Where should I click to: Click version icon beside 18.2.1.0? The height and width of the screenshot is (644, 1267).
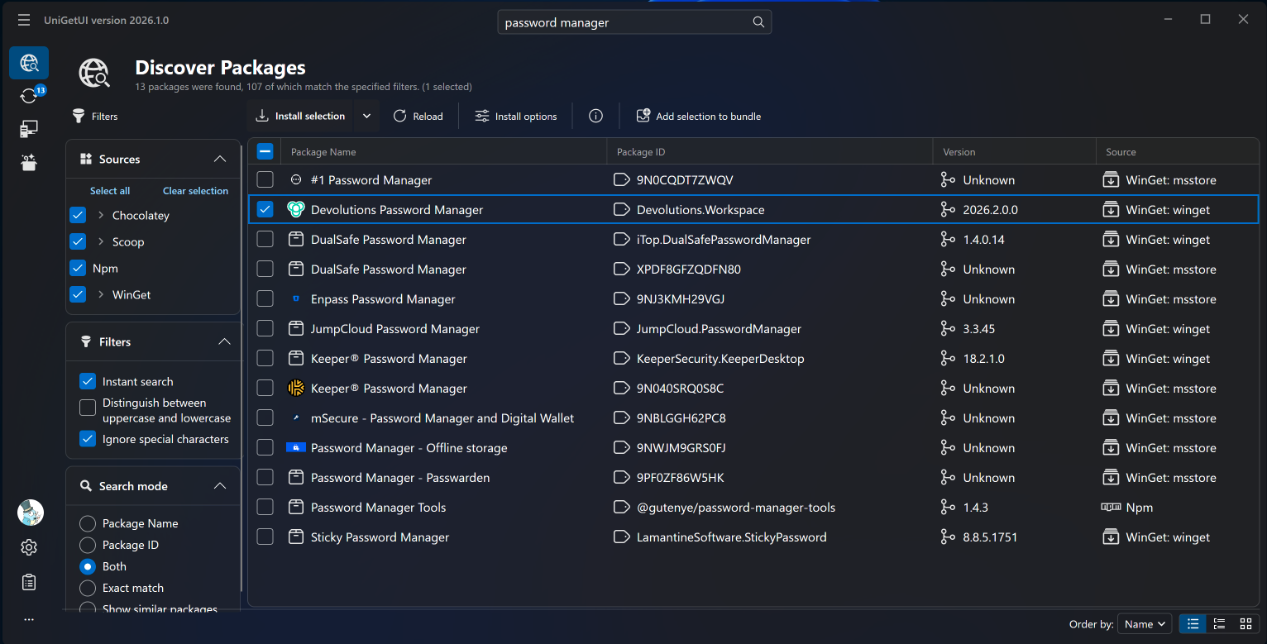click(948, 359)
